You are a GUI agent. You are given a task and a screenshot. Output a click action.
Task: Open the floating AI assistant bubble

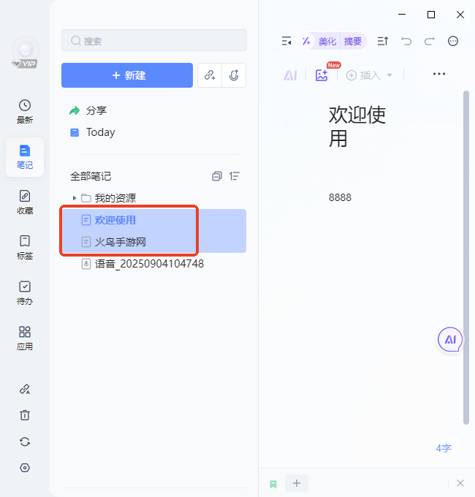tap(450, 340)
